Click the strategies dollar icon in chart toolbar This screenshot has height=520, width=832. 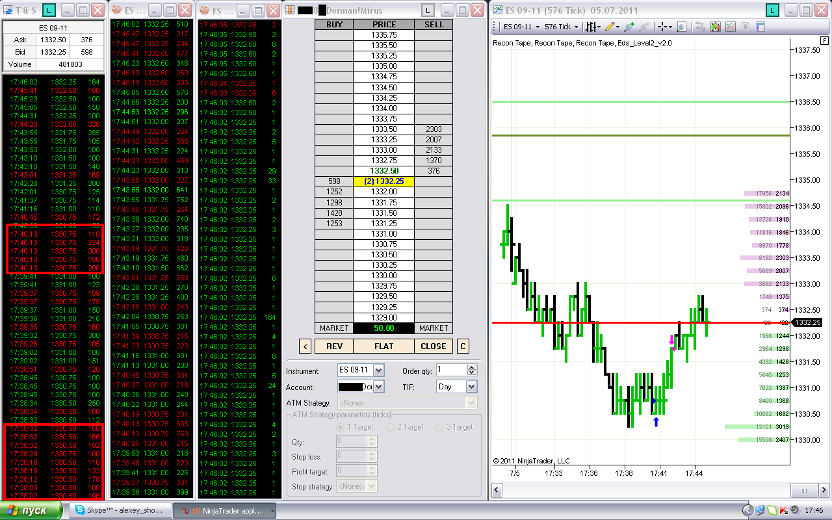pyautogui.click(x=745, y=27)
